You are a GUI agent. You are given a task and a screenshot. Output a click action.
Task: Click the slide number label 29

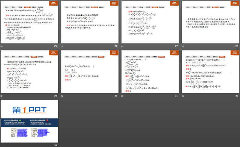(56, 96)
